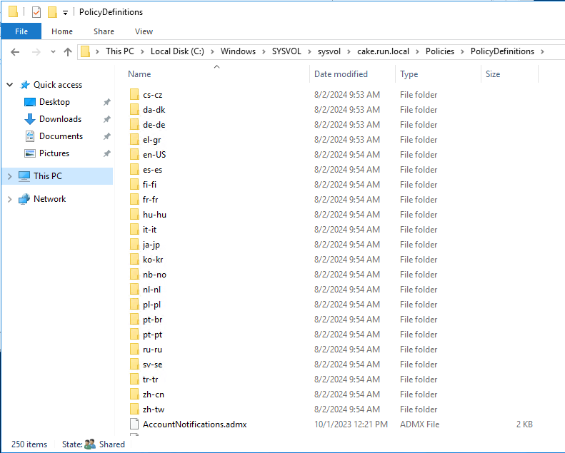Click the AccountNotifications.admx file name
565x453 pixels.
pos(194,424)
